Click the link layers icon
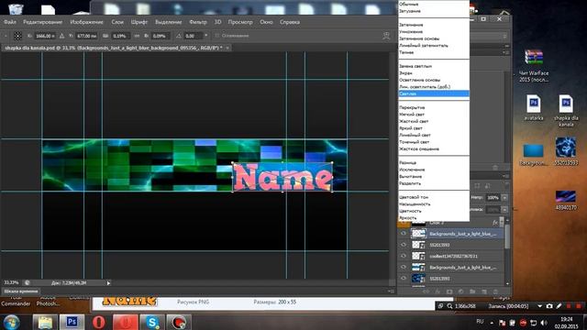This screenshot has width=587, height=330. pos(426,291)
